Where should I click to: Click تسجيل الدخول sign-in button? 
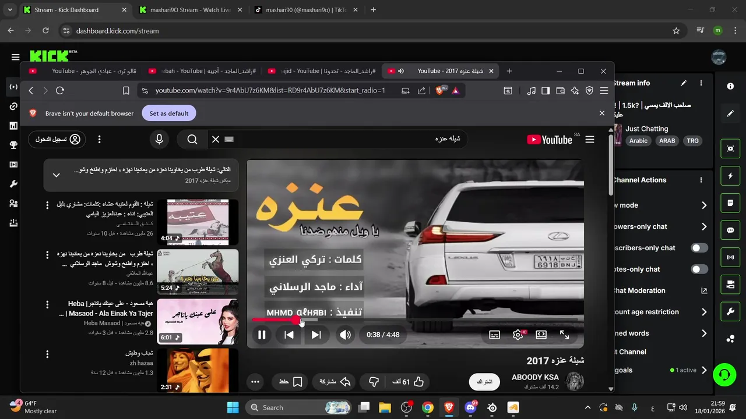point(57,140)
